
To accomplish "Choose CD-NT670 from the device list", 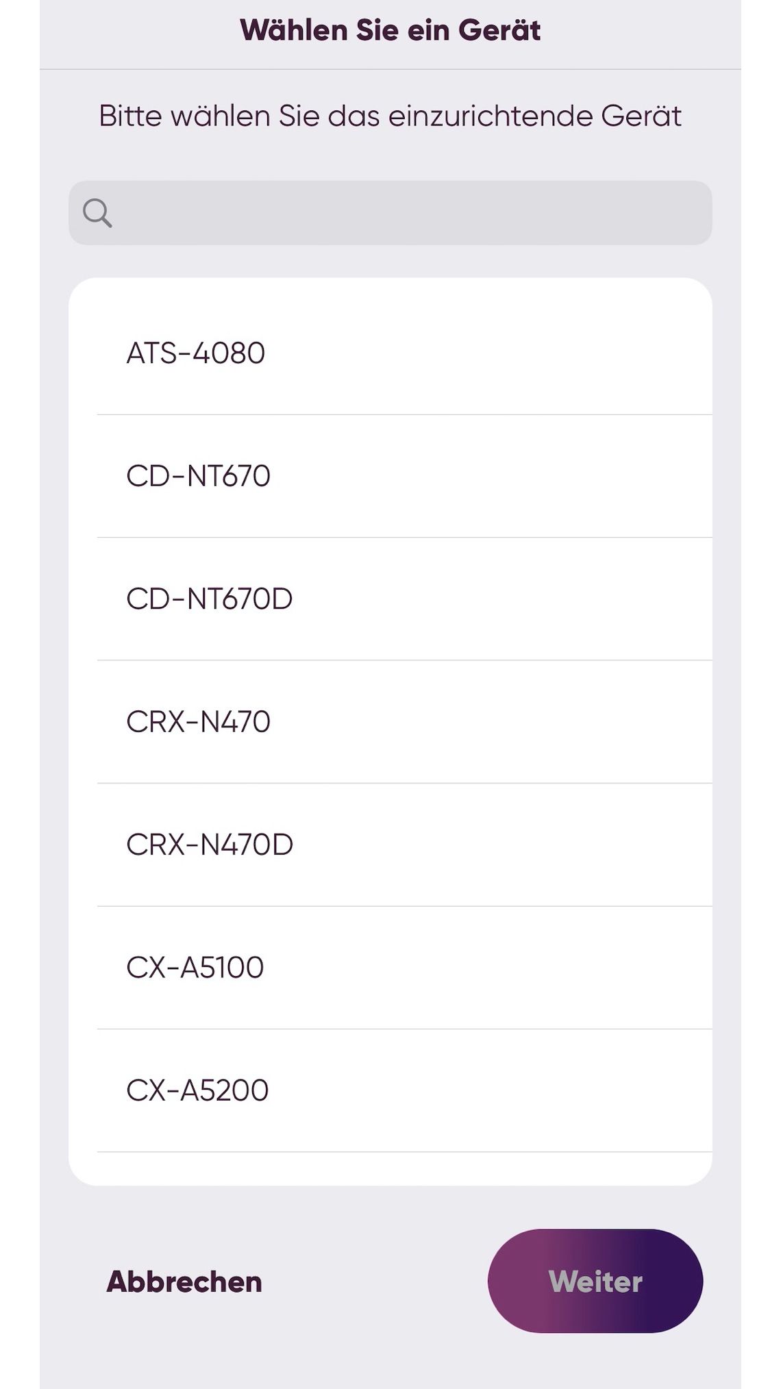I will coord(390,476).
